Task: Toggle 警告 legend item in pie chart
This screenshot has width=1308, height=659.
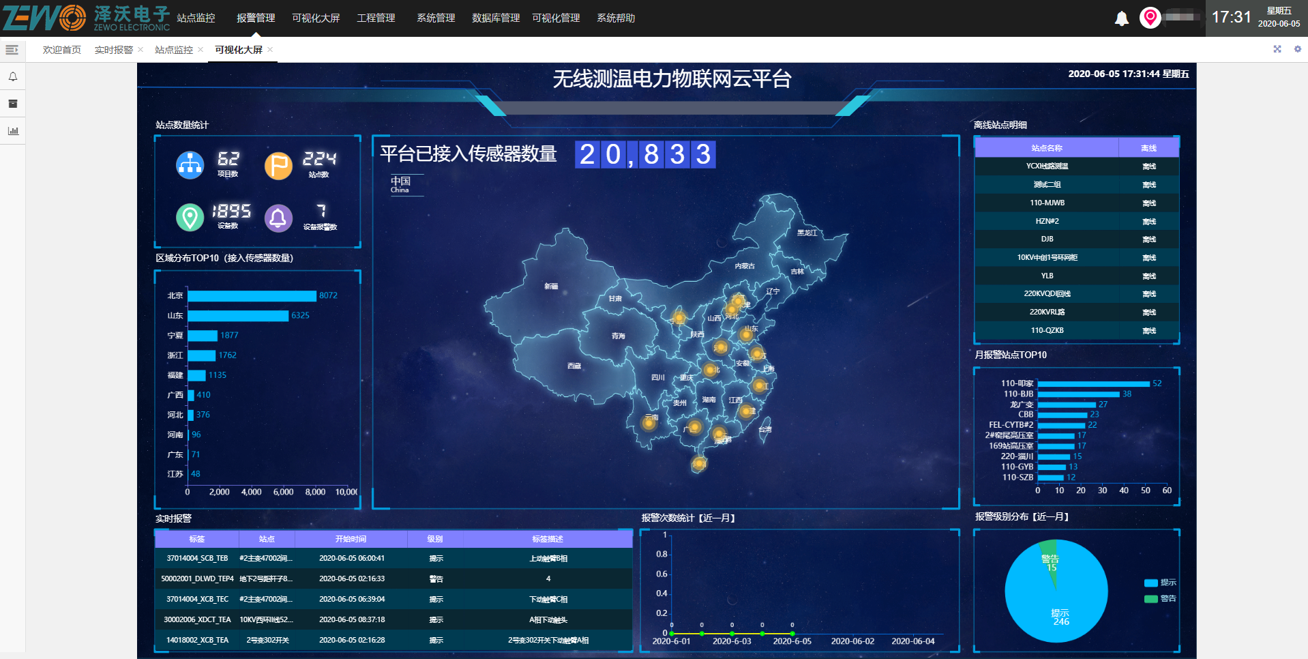Action: [x=1159, y=598]
